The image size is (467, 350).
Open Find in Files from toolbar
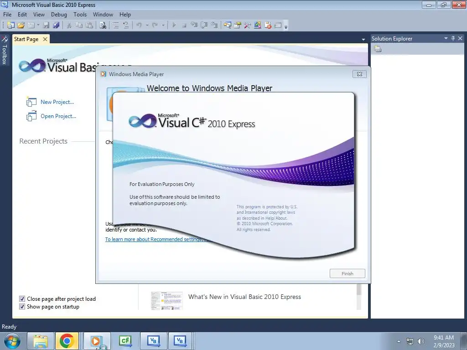pos(103,26)
